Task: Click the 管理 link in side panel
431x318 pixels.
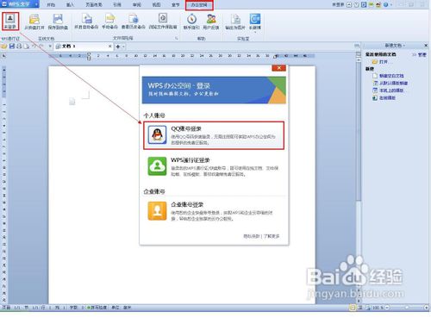Action: click(422, 54)
